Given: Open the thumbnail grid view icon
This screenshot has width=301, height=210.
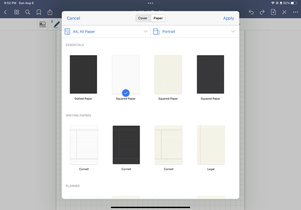Looking at the screenshot, I should click(x=17, y=12).
